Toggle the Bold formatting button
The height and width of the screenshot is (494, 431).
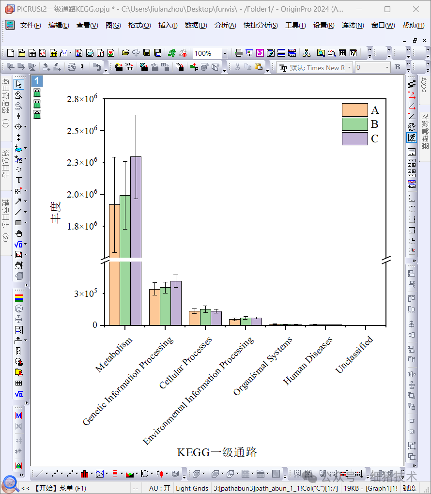398,67
